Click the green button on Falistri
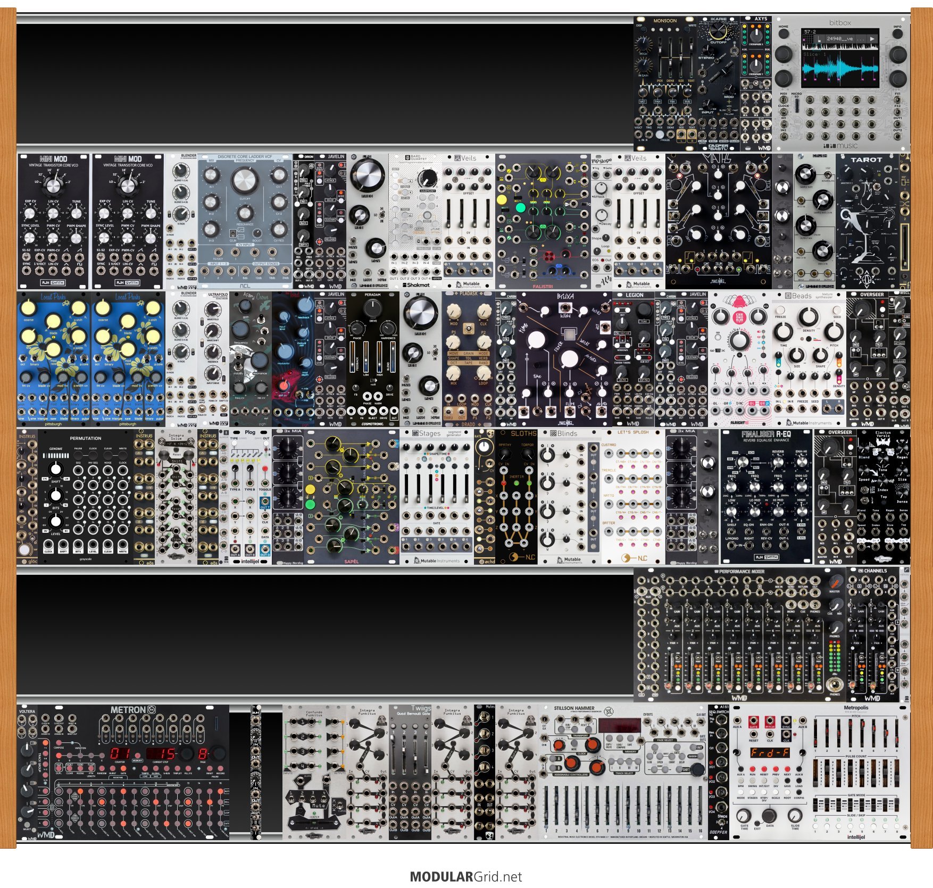The width and height of the screenshot is (933, 888). tap(521, 207)
